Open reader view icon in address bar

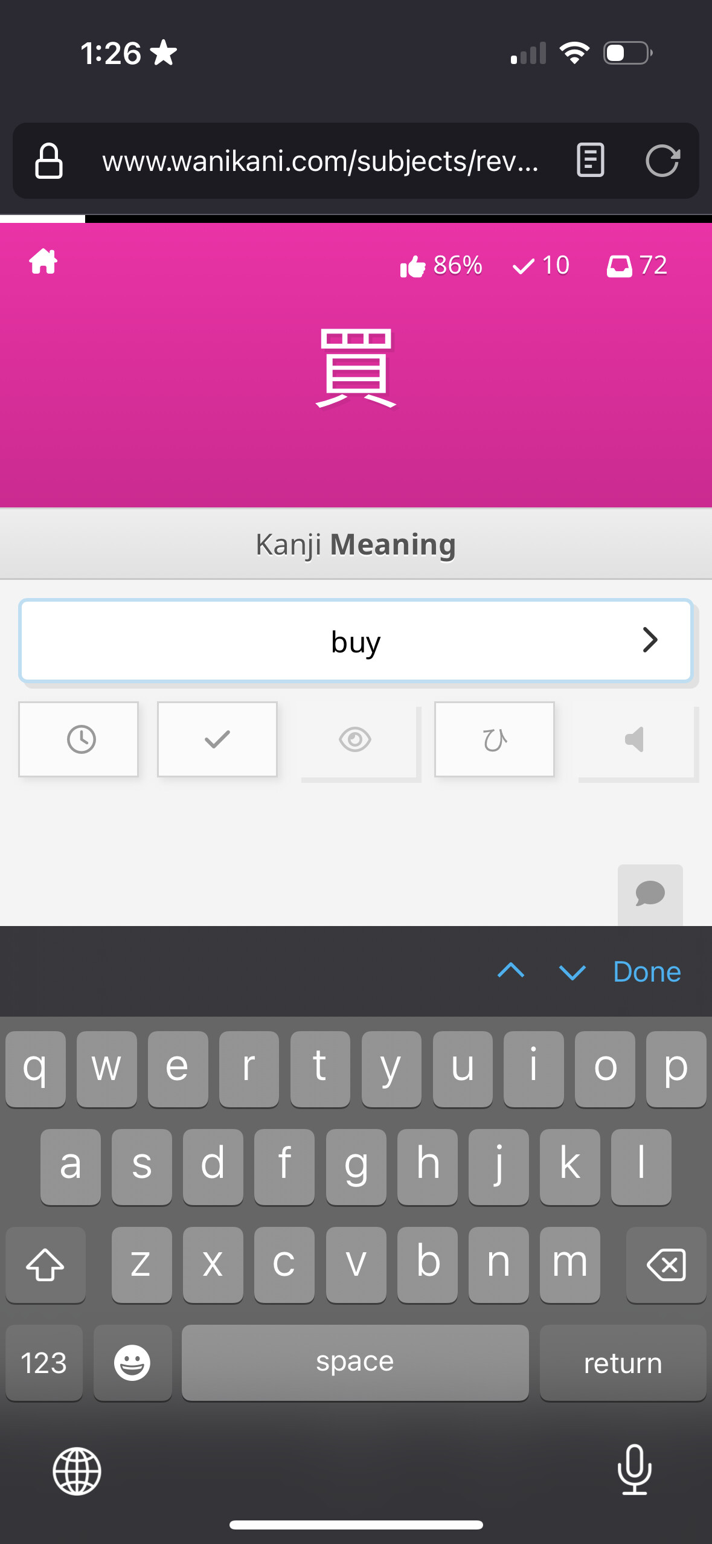[590, 161]
